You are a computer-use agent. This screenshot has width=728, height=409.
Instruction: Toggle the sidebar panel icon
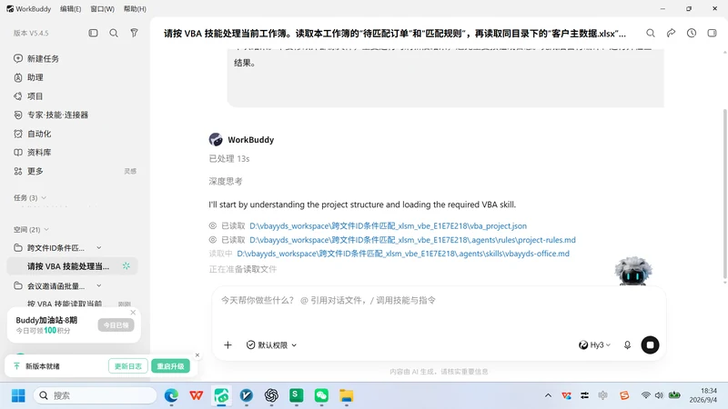click(x=94, y=33)
